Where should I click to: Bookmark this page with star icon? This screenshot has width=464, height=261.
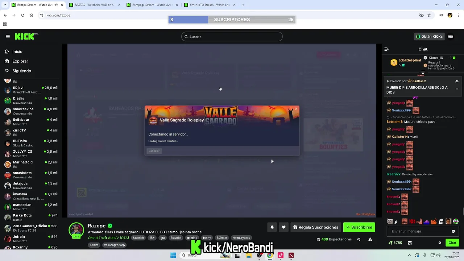[x=429, y=15]
